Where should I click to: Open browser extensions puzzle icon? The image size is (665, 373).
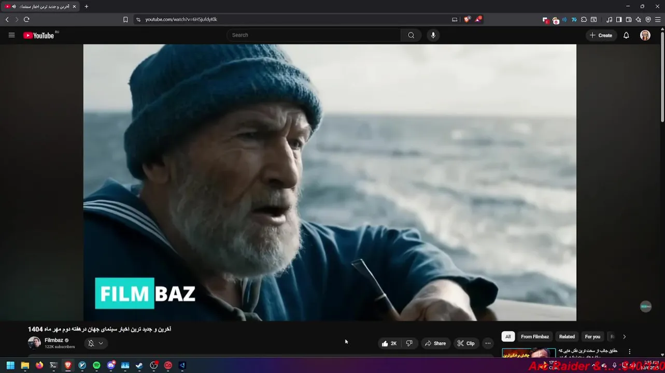(584, 20)
